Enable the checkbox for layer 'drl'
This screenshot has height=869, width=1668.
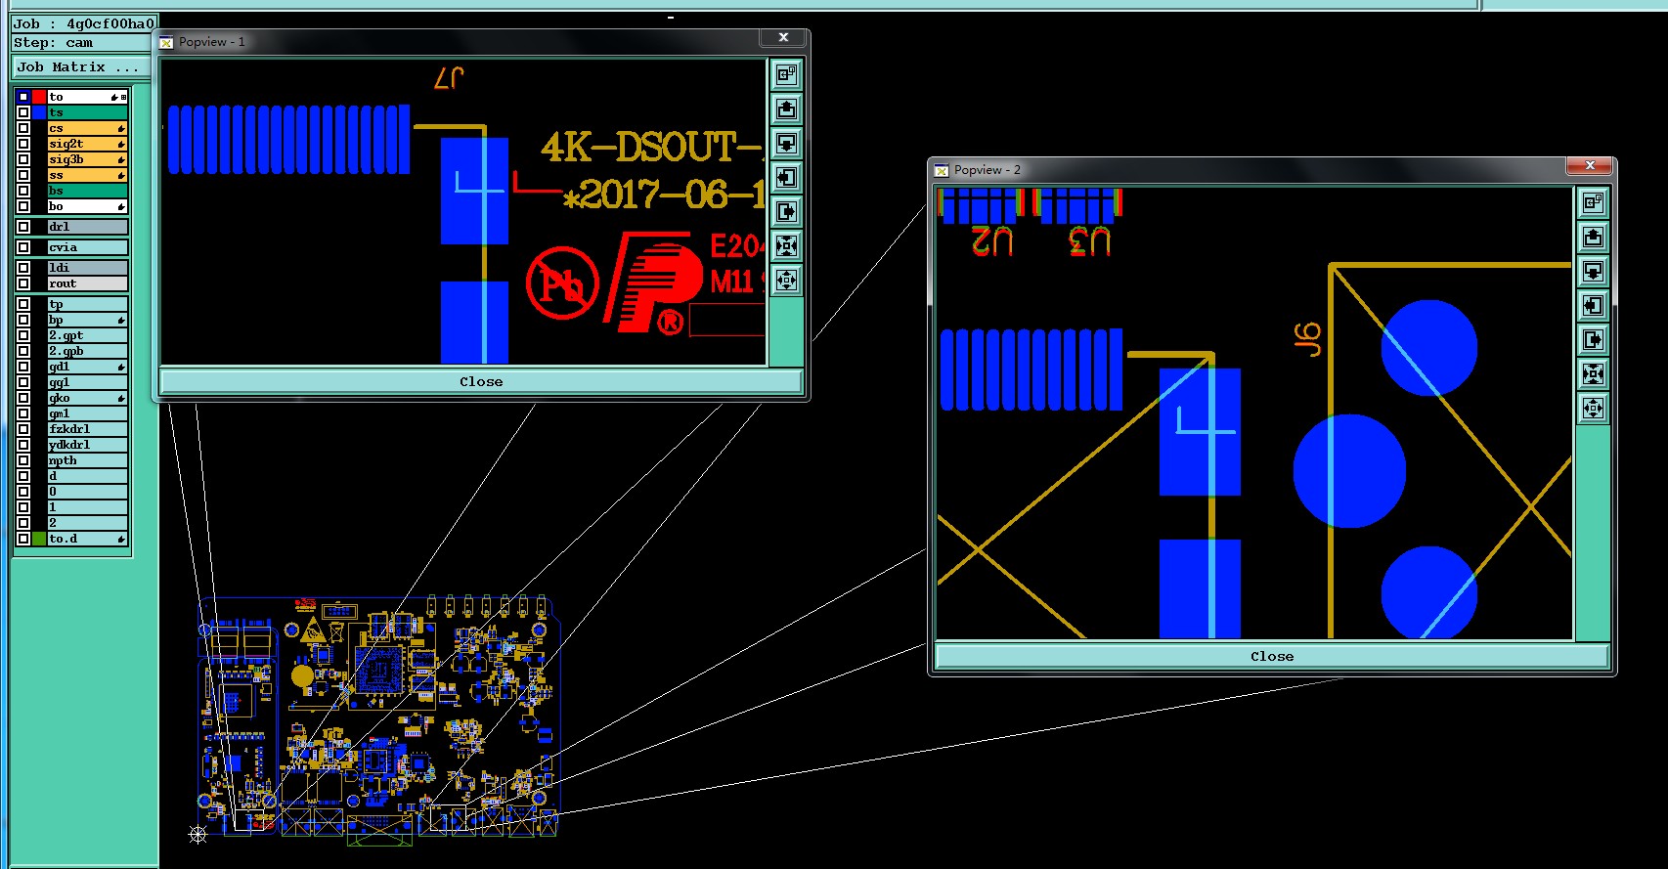(23, 227)
